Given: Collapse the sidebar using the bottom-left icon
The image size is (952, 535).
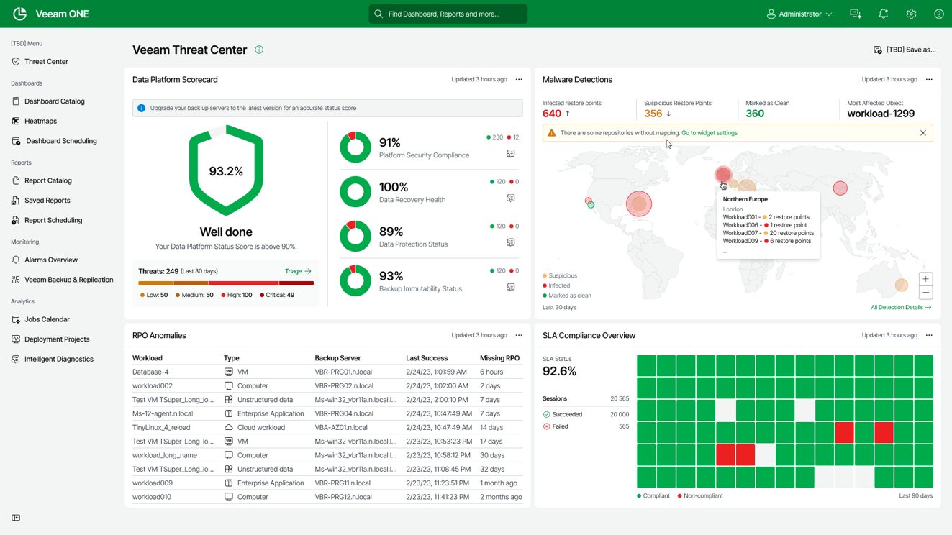Looking at the screenshot, I should tap(16, 518).
